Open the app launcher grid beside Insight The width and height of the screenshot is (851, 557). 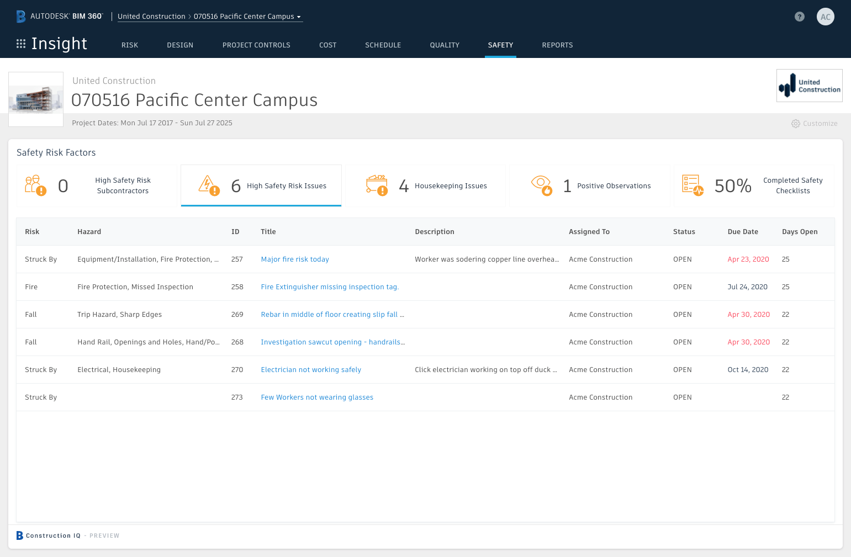click(20, 44)
